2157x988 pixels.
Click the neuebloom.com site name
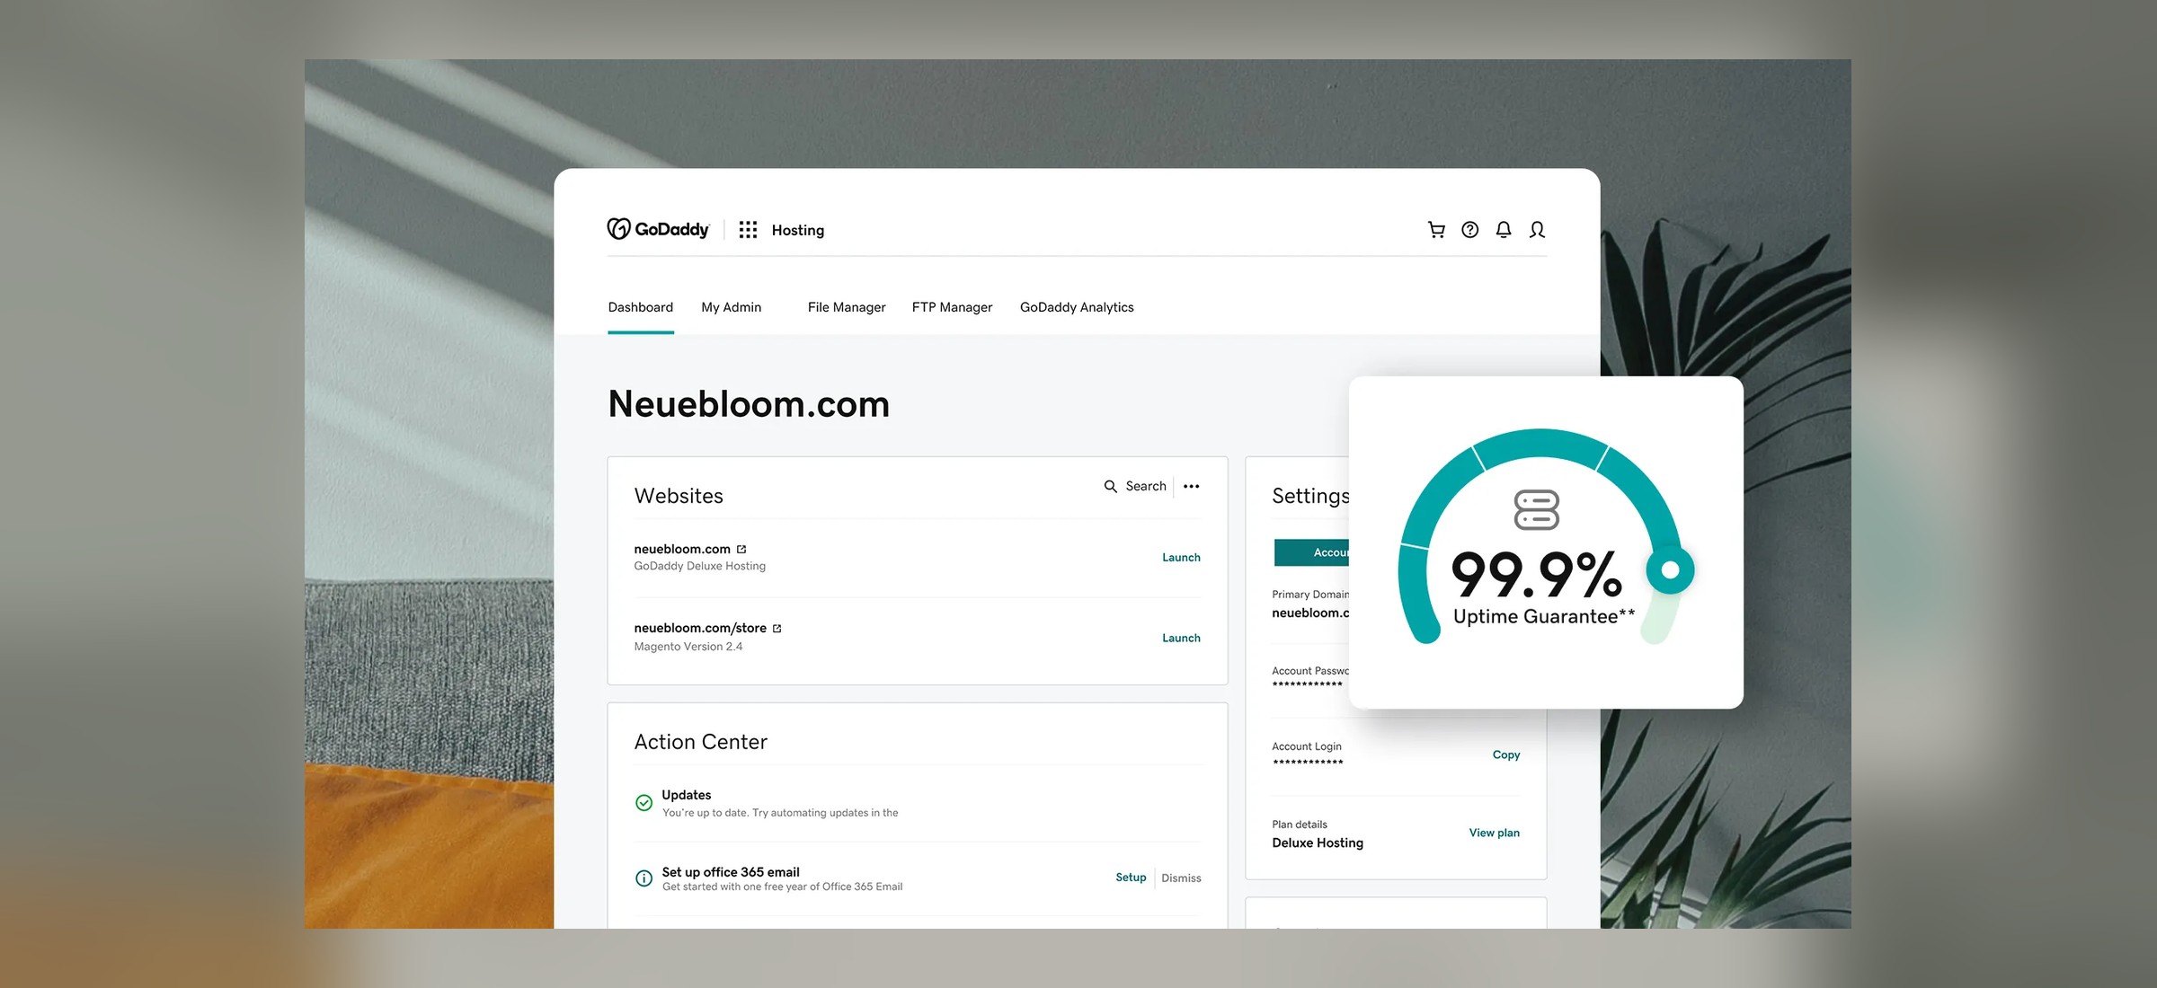pyautogui.click(x=682, y=549)
